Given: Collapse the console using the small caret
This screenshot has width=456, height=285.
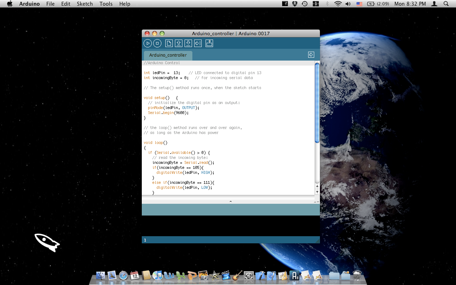Looking at the screenshot, I should [x=230, y=202].
